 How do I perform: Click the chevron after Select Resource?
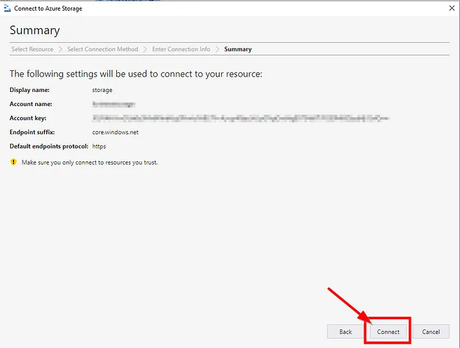[x=61, y=49]
